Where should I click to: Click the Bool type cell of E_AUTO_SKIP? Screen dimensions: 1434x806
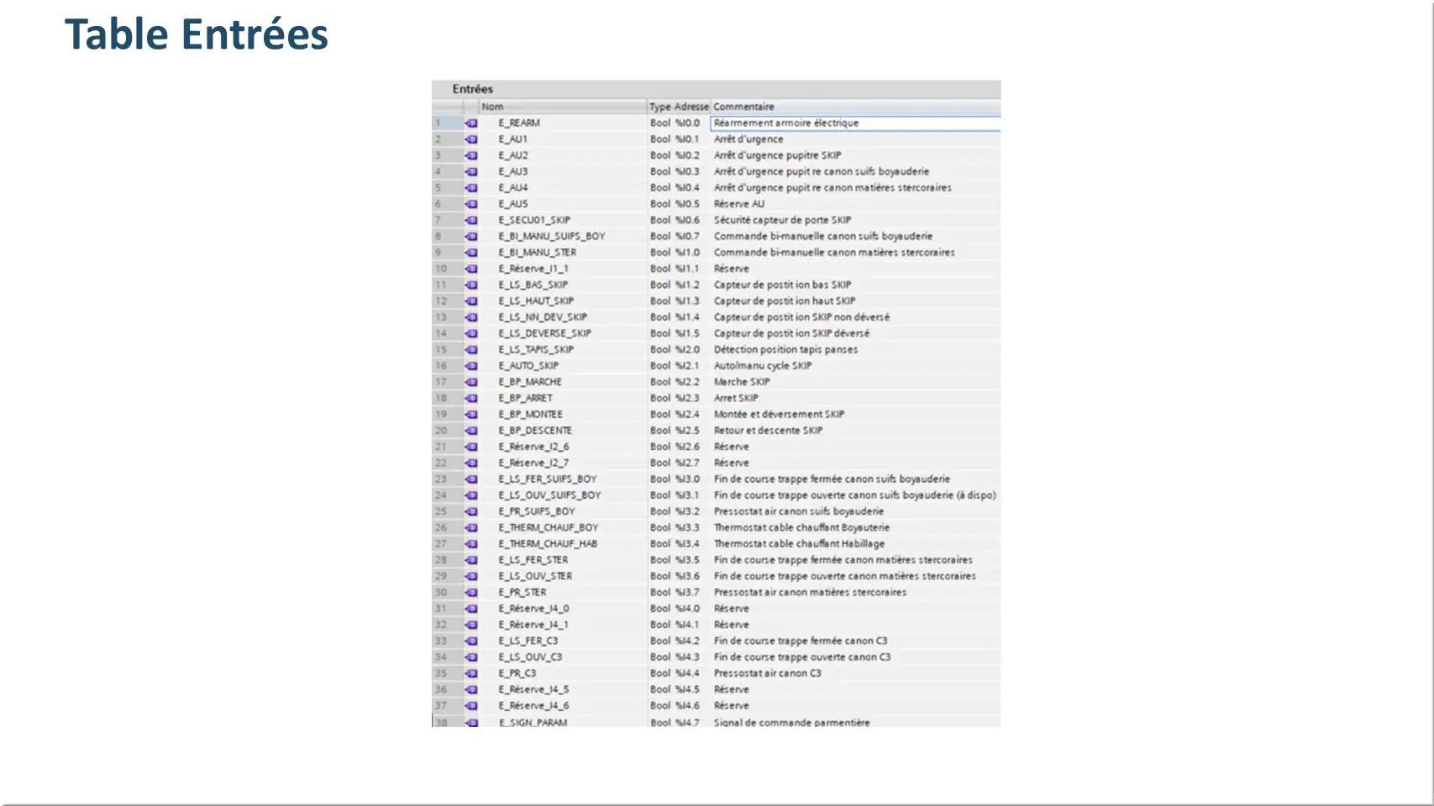(660, 366)
